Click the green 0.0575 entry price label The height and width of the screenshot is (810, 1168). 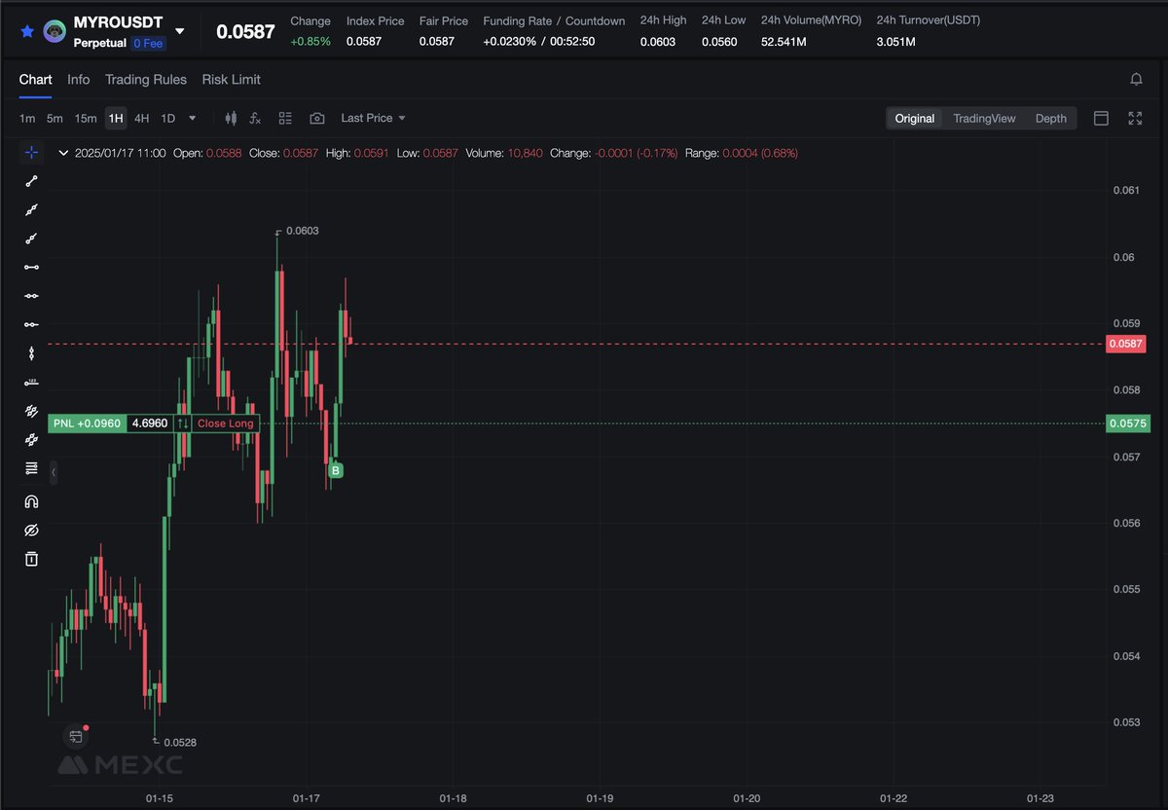[x=1127, y=423]
